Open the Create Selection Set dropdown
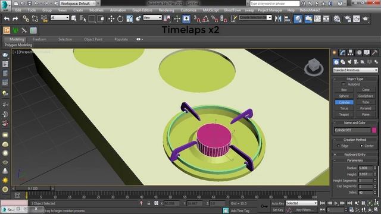The image size is (381, 214). pyautogui.click(x=255, y=17)
